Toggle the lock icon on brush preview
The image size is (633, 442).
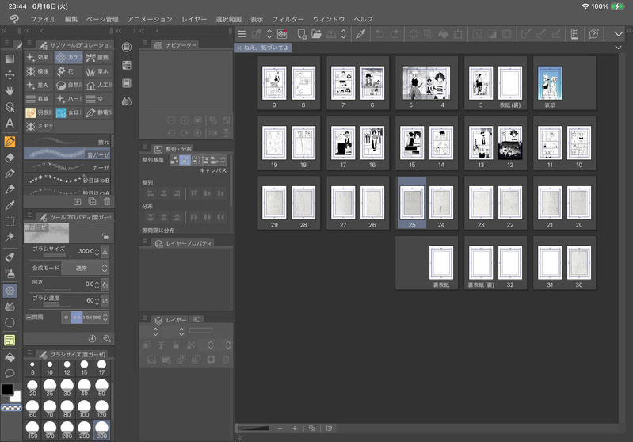click(105, 235)
